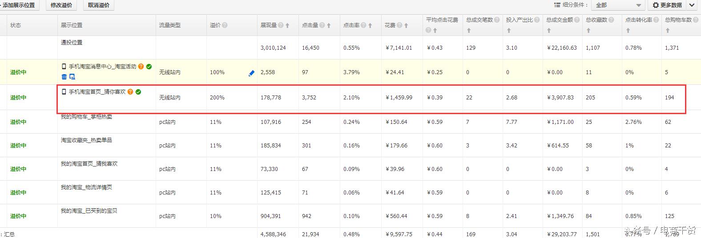Open the orange help icon after 猜你喜欢

click(130, 92)
